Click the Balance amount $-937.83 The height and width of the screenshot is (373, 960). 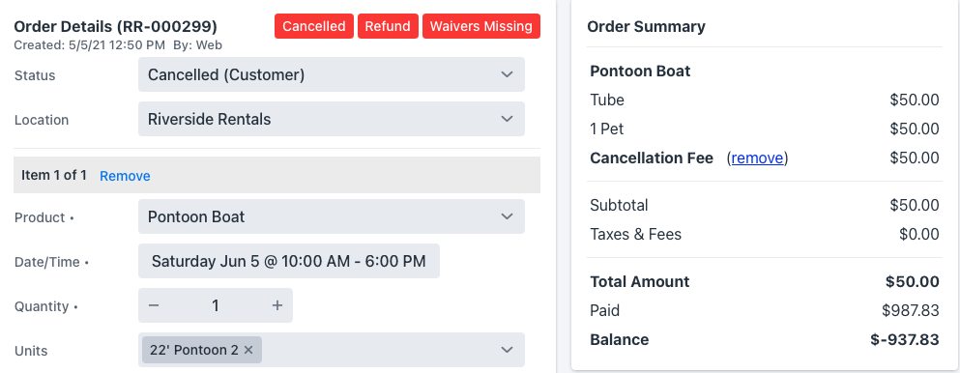(x=904, y=340)
